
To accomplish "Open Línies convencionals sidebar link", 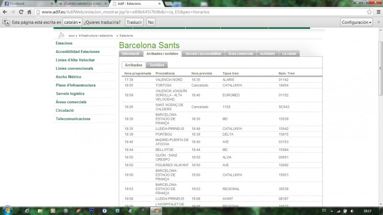I will [x=74, y=68].
